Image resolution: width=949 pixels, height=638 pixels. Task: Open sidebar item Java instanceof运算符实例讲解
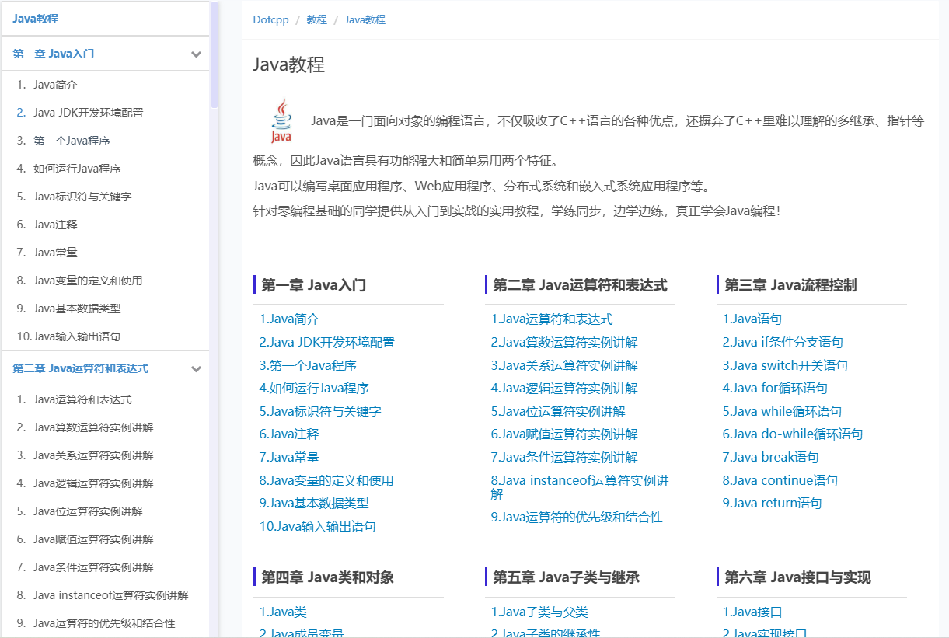[111, 595]
